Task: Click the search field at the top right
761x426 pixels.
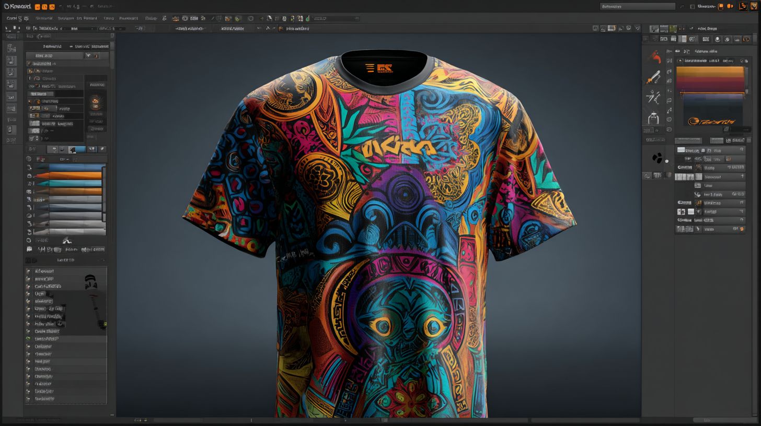Action: [x=637, y=7]
